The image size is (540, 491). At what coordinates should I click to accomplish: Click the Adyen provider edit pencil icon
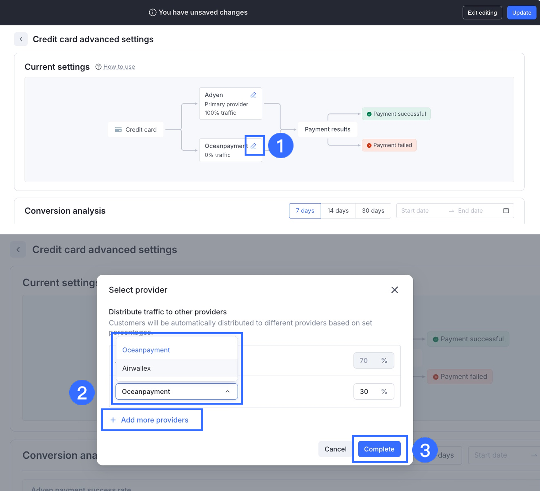[253, 95]
